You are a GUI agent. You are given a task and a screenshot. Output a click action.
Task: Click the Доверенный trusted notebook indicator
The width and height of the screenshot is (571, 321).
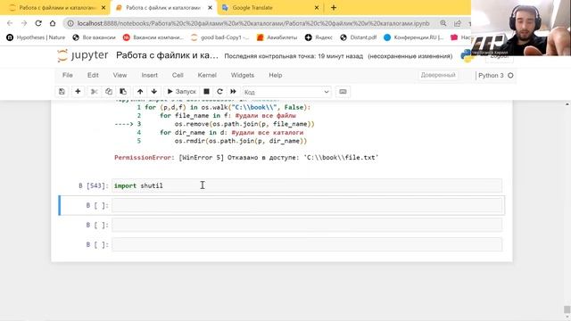tap(438, 75)
